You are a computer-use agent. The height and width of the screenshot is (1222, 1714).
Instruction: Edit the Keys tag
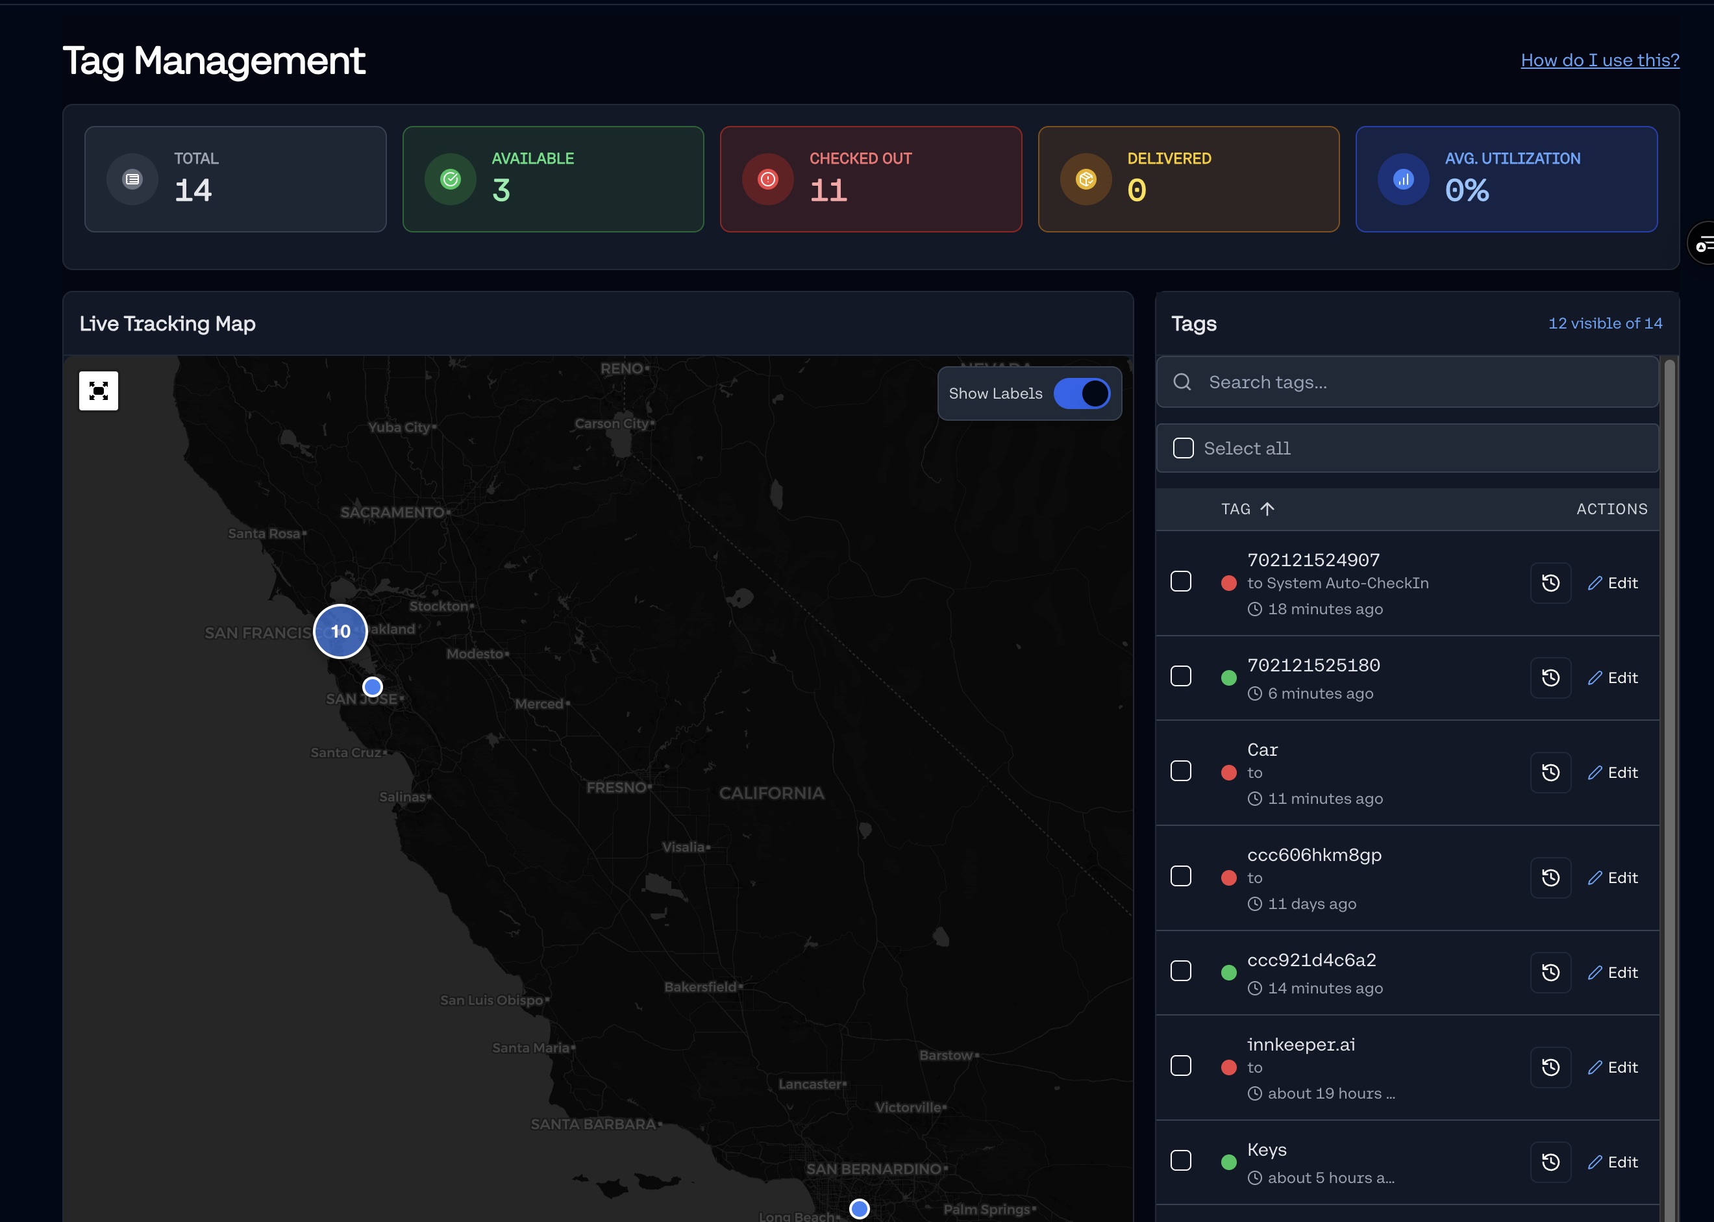point(1613,1162)
